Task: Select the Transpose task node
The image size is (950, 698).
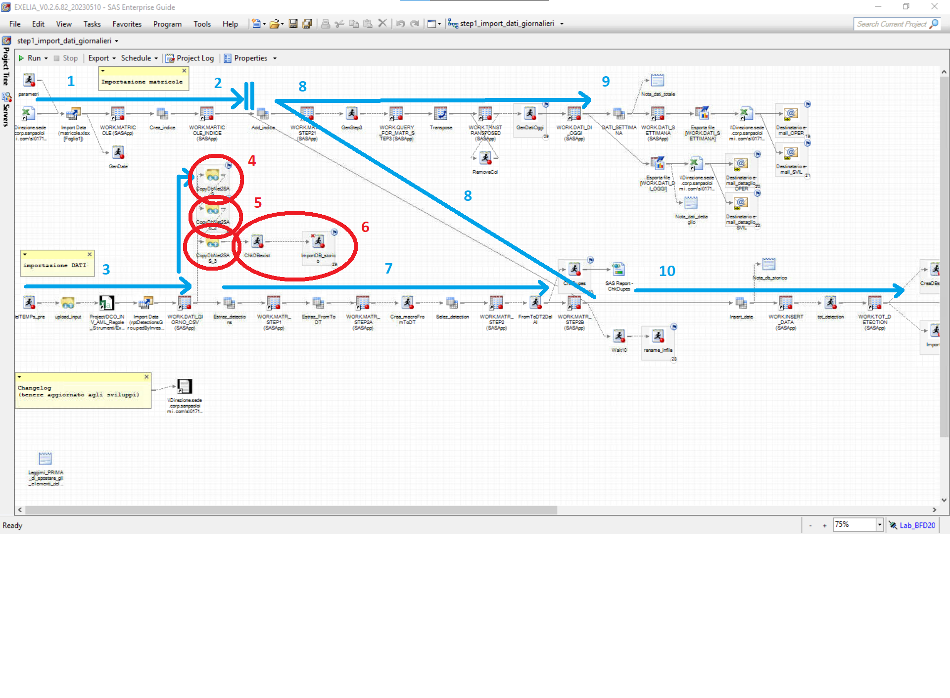Action: pos(440,114)
